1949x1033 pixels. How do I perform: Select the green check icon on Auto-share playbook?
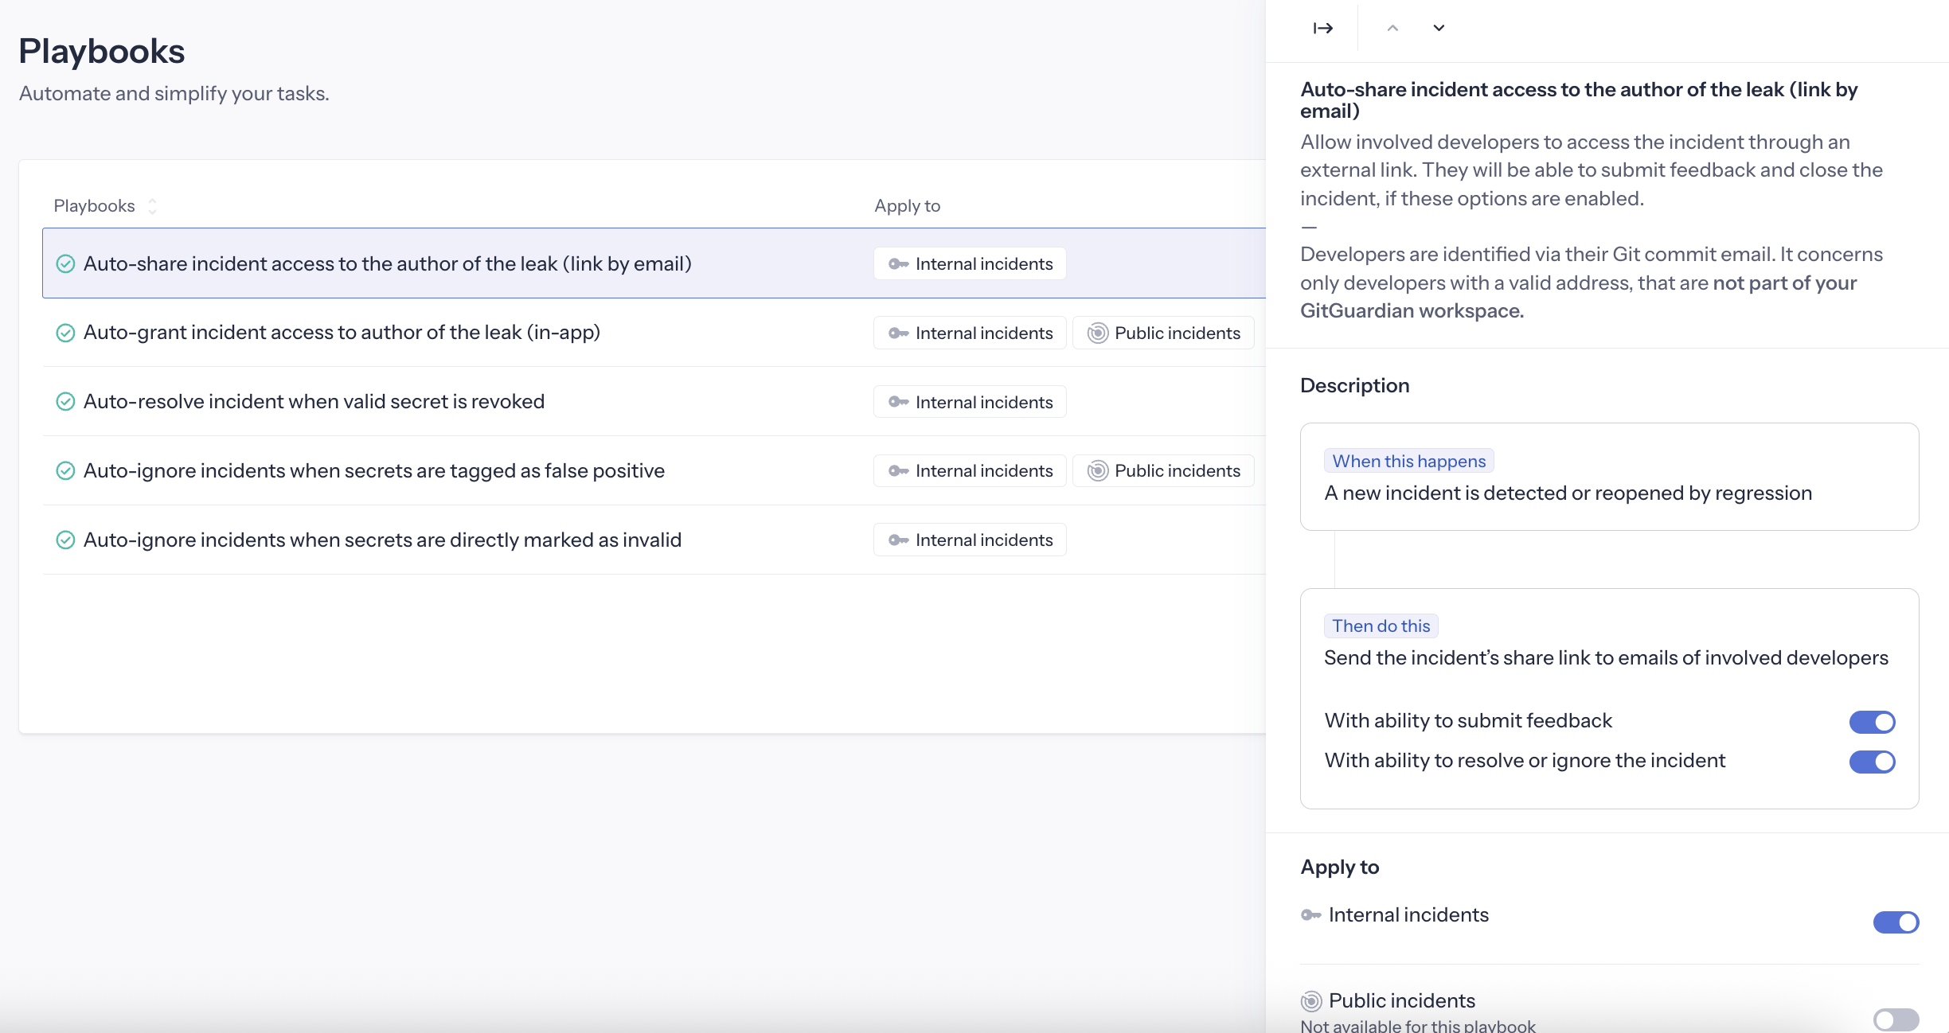66,263
